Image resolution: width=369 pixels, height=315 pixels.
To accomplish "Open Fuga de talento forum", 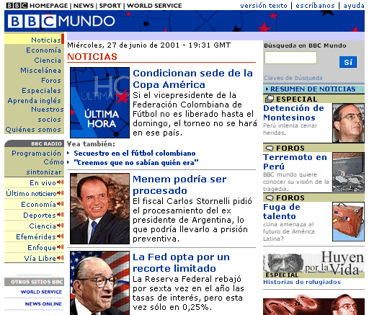I will [x=282, y=211].
